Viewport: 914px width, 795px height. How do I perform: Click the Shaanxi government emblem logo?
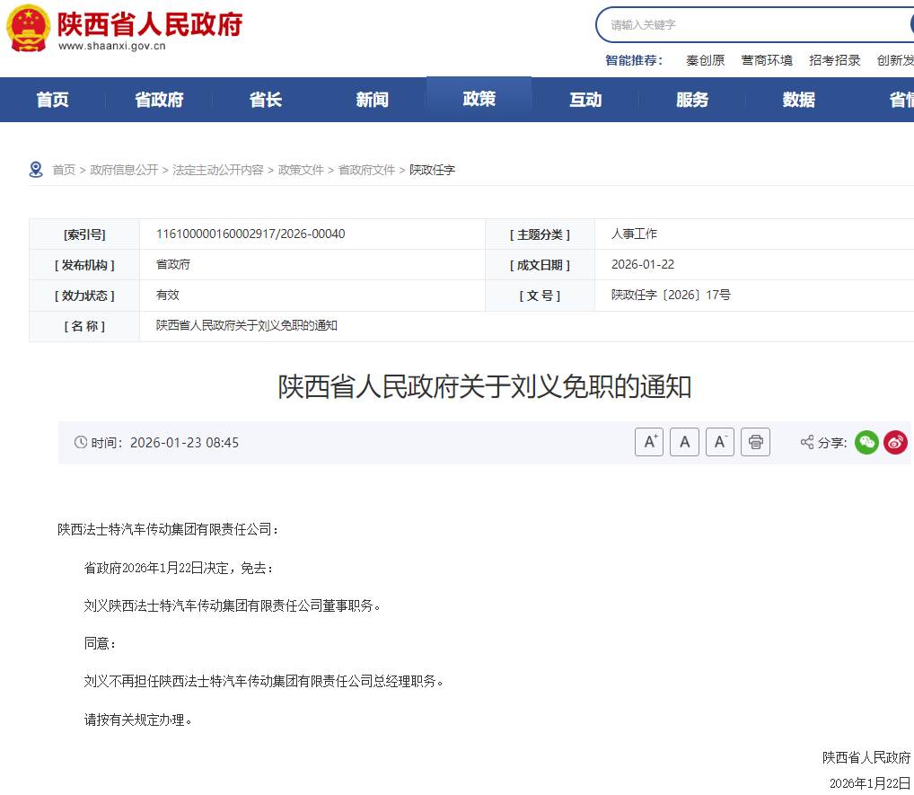[x=30, y=28]
